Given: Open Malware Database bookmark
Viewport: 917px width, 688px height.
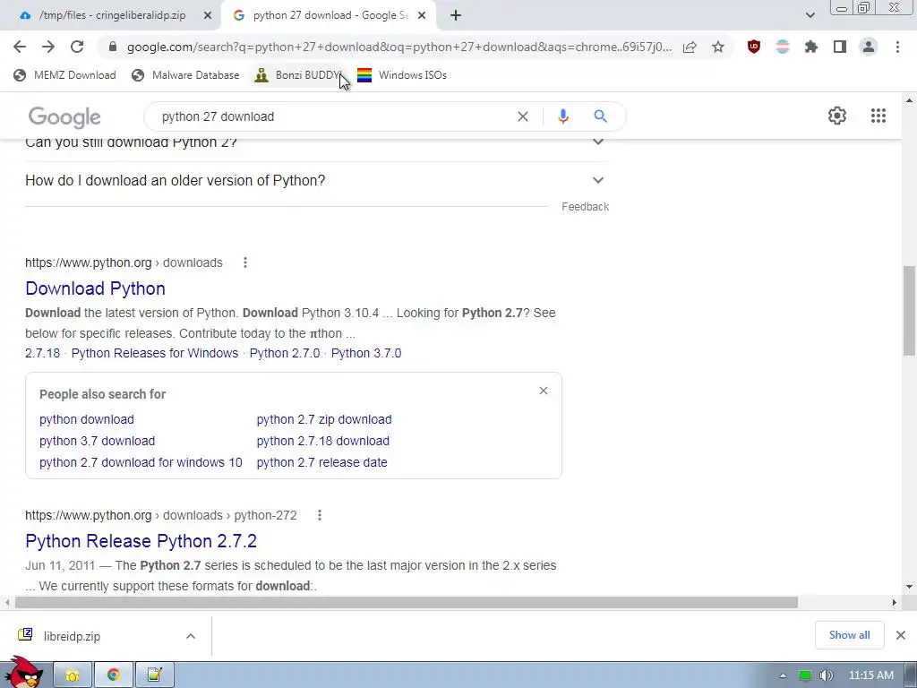Looking at the screenshot, I should click(185, 75).
